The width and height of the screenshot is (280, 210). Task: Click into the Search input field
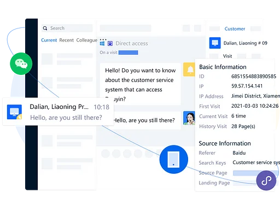(x=67, y=28)
